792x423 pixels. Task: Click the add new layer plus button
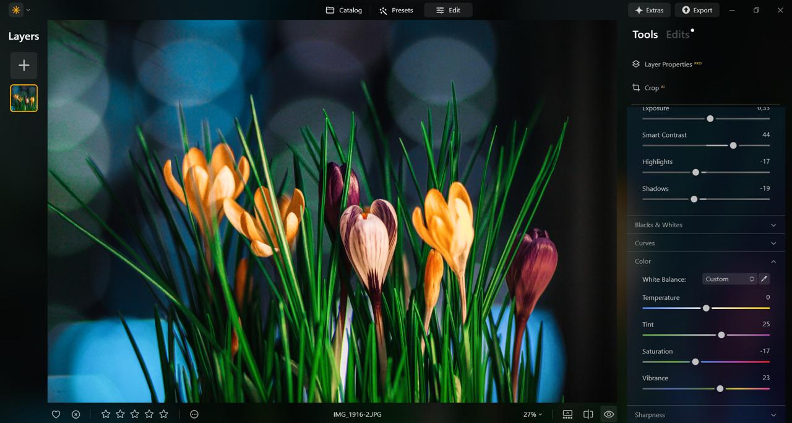click(24, 66)
